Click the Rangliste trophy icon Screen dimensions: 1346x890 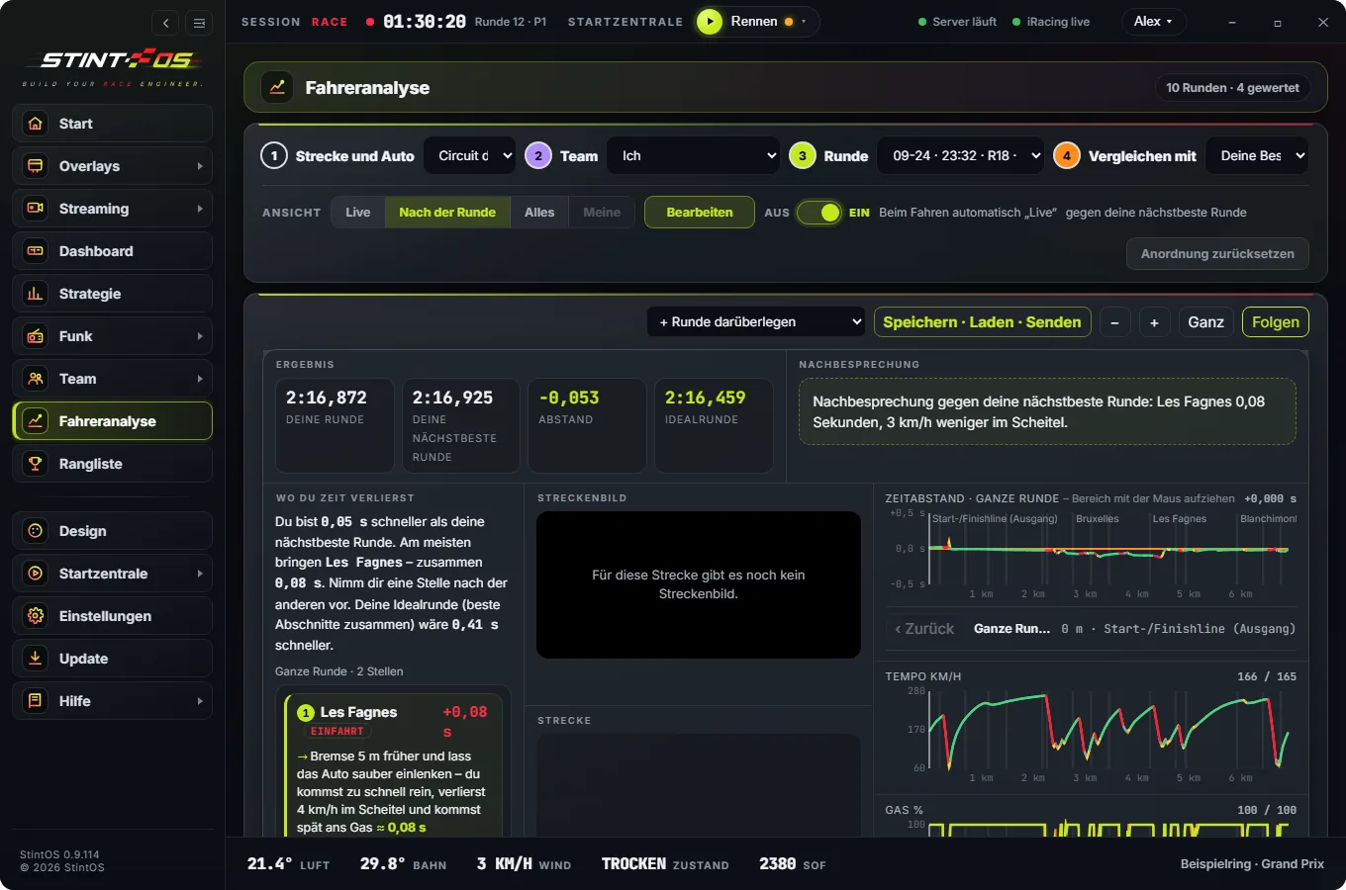(x=36, y=464)
